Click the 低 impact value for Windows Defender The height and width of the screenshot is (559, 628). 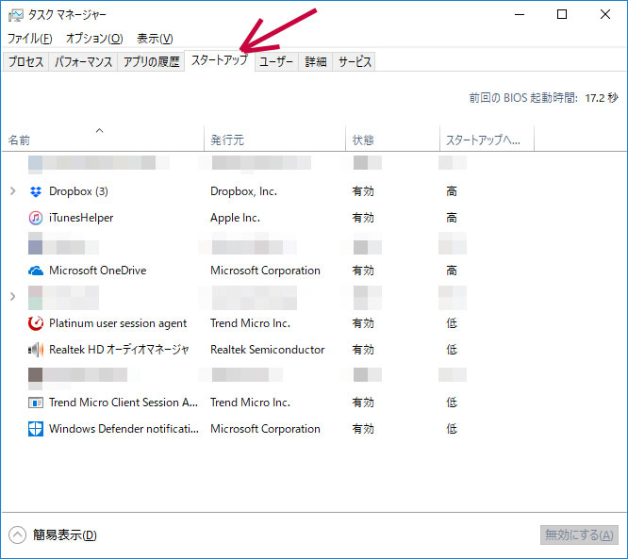point(452,429)
